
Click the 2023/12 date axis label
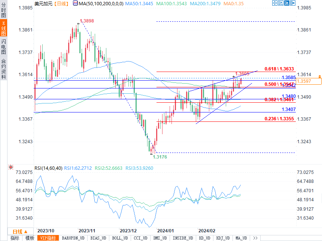point(128,231)
